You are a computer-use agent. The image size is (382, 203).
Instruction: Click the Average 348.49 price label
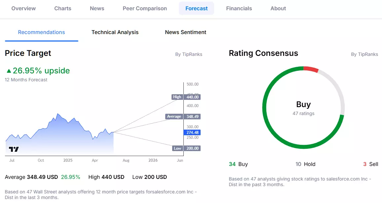tap(183, 116)
